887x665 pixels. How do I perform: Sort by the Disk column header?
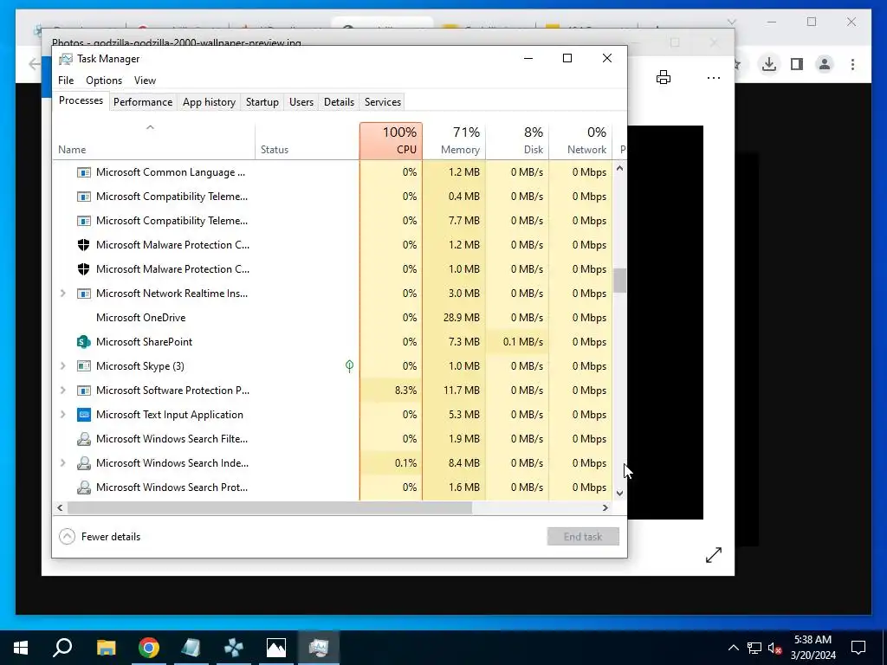pyautogui.click(x=518, y=141)
